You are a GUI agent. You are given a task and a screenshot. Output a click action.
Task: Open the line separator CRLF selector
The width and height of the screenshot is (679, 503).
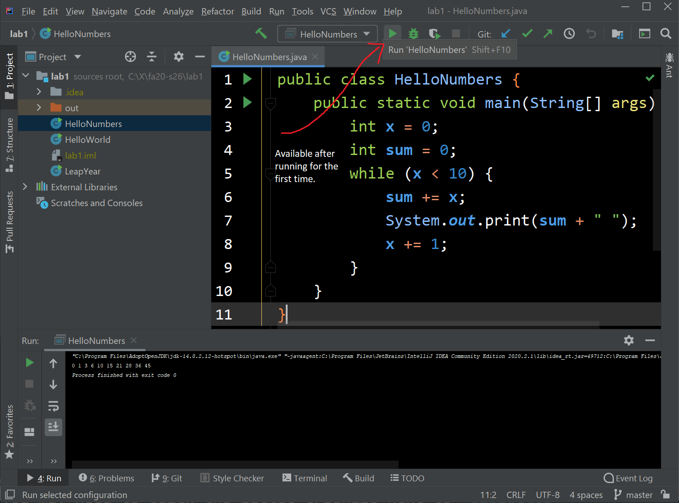(x=516, y=495)
